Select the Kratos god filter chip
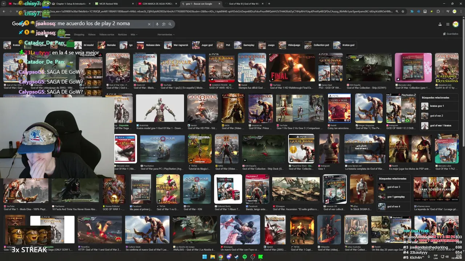This screenshot has width=465, height=261. 344,45
